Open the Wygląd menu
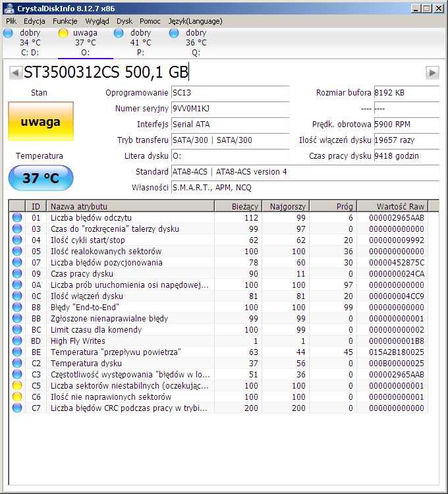Screen dimensions: 448x494 (97, 21)
